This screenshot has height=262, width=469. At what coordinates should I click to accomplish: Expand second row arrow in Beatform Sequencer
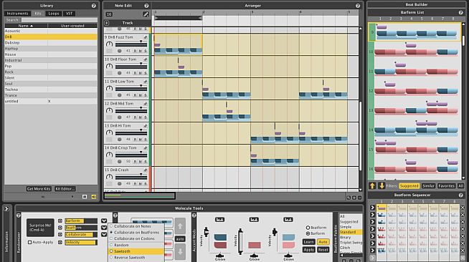pyautogui.click(x=372, y=215)
